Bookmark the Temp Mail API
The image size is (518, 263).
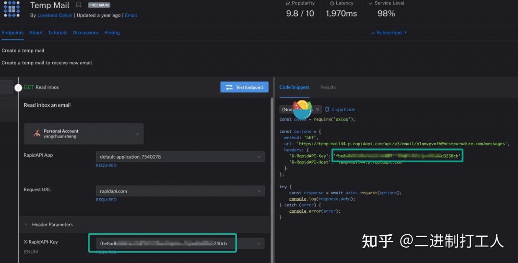[79, 5]
